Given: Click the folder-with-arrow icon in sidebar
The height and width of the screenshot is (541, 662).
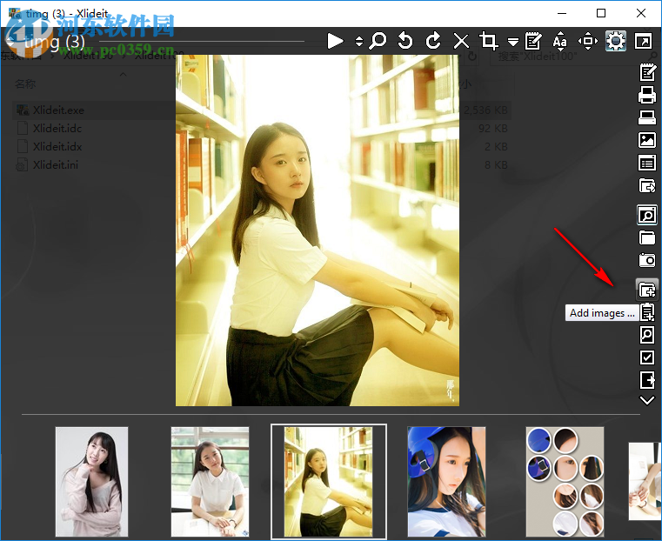Looking at the screenshot, I should click(x=647, y=185).
